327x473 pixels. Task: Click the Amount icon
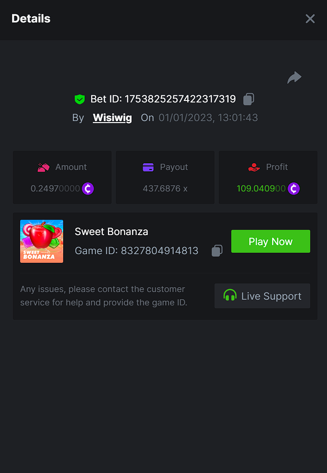[44, 167]
